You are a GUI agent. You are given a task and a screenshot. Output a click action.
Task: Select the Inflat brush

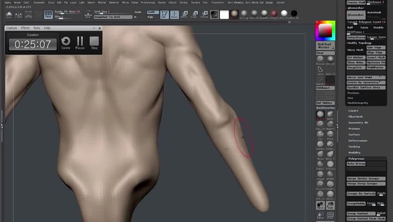(330, 115)
